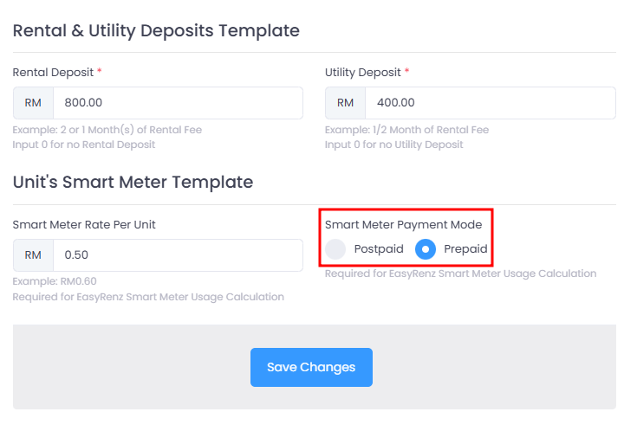Click the Smart Meter Rate Per Unit label
The width and height of the screenshot is (637, 431).
pyautogui.click(x=84, y=225)
